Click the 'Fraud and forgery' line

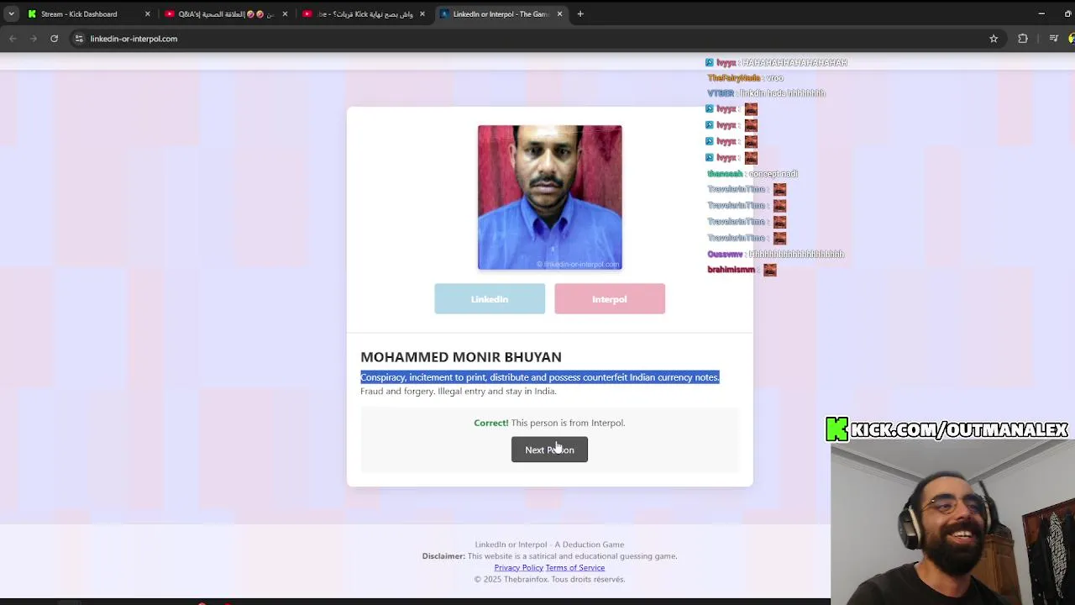click(x=459, y=392)
